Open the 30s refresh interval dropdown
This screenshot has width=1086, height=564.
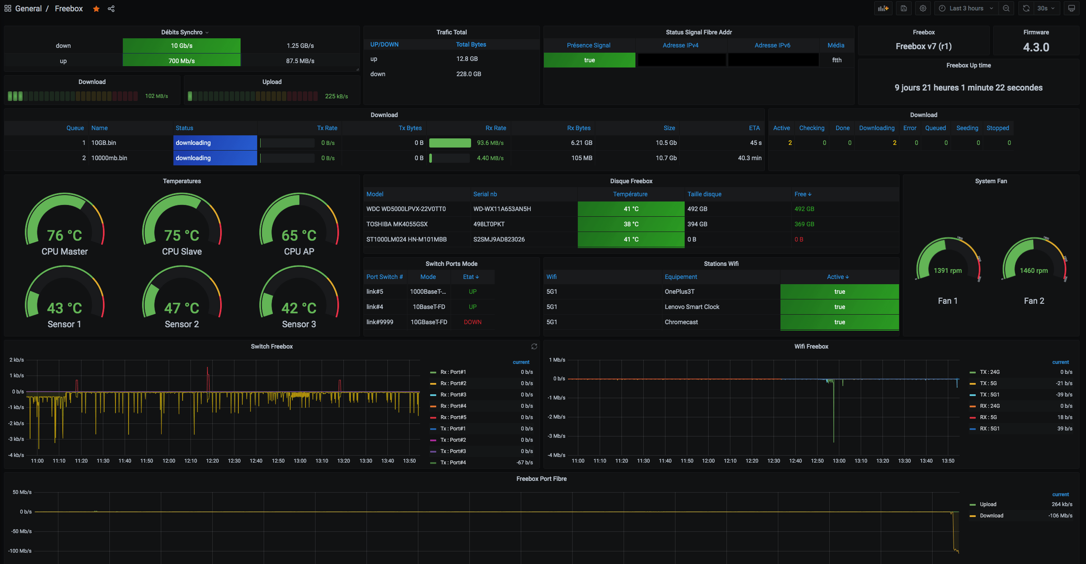(x=1046, y=8)
